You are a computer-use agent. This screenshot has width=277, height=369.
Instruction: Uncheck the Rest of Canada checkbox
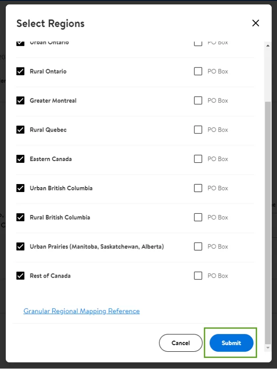coord(20,276)
